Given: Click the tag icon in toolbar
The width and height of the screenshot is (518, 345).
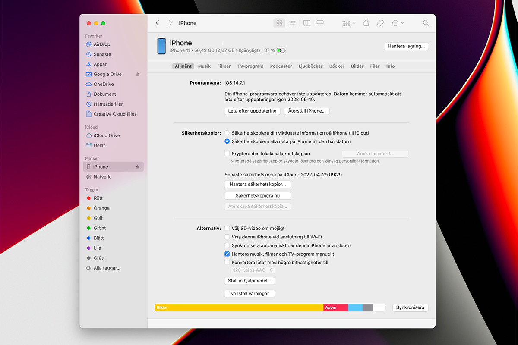Looking at the screenshot, I should [380, 23].
